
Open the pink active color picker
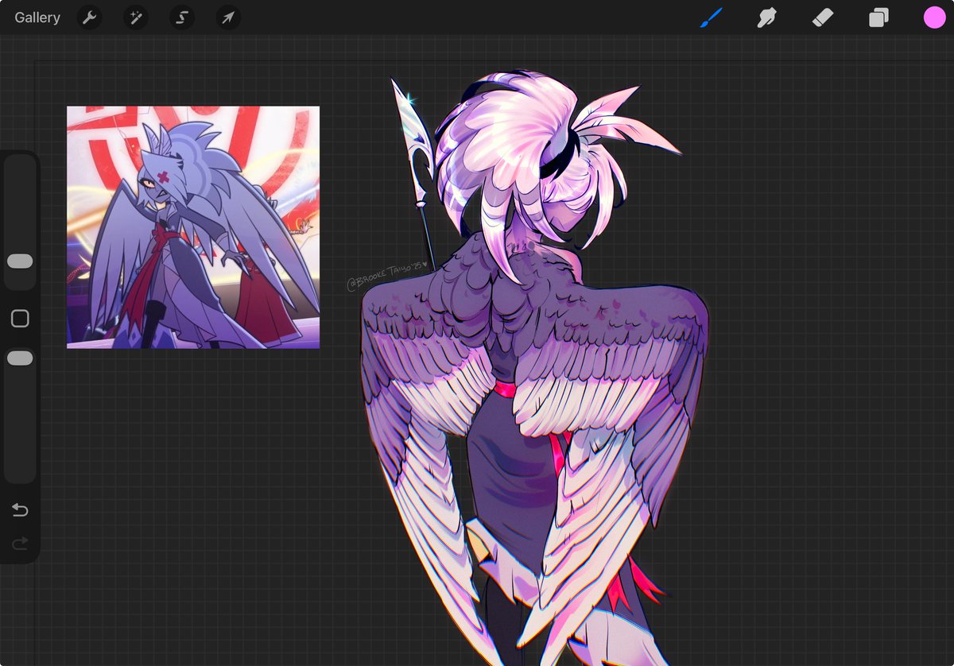[x=934, y=17]
